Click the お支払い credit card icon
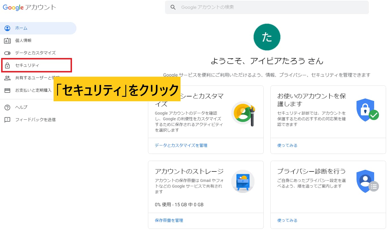392x232 pixels. [x=7, y=90]
